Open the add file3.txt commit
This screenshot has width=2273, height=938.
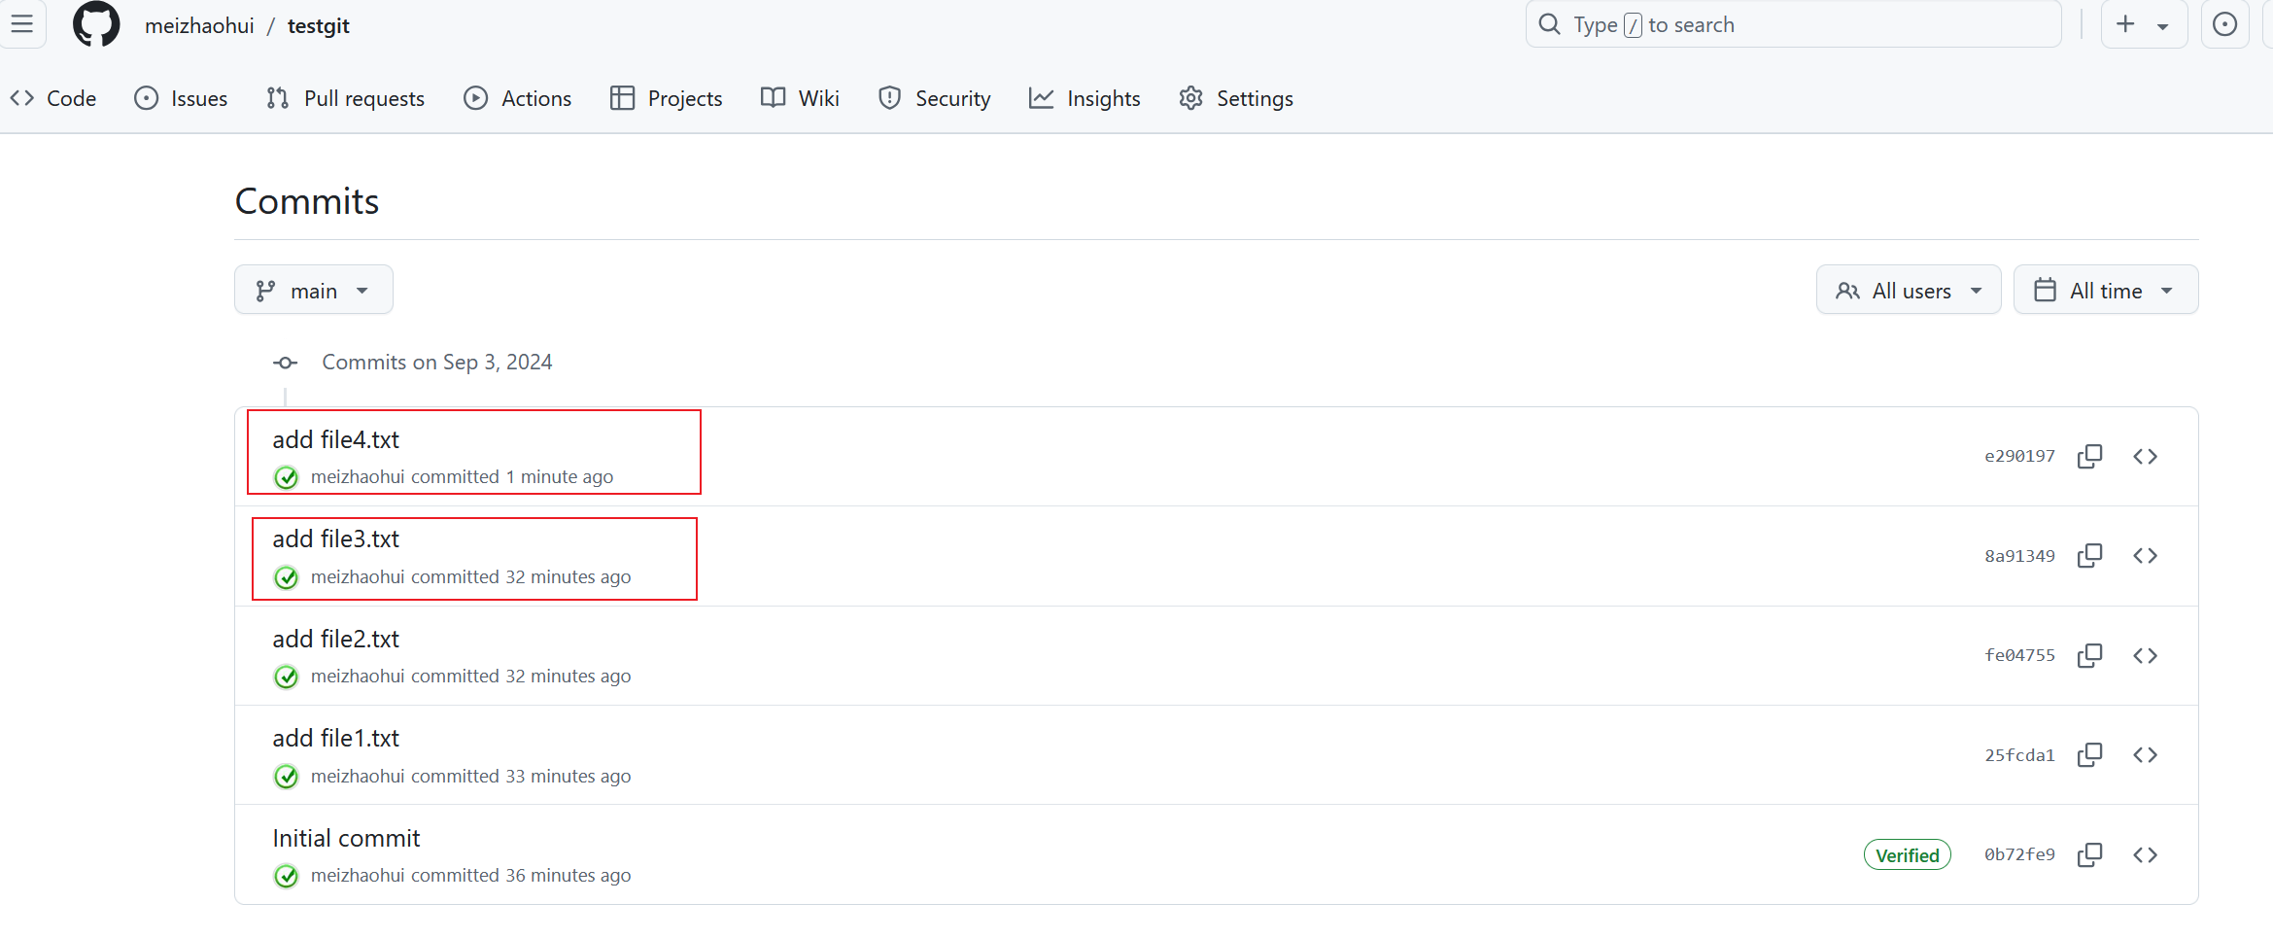(x=335, y=539)
